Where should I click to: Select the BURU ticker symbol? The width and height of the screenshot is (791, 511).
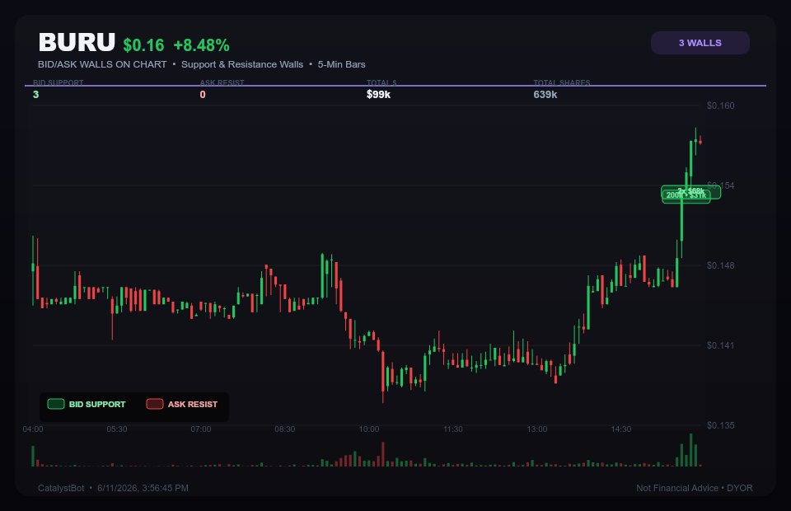77,42
